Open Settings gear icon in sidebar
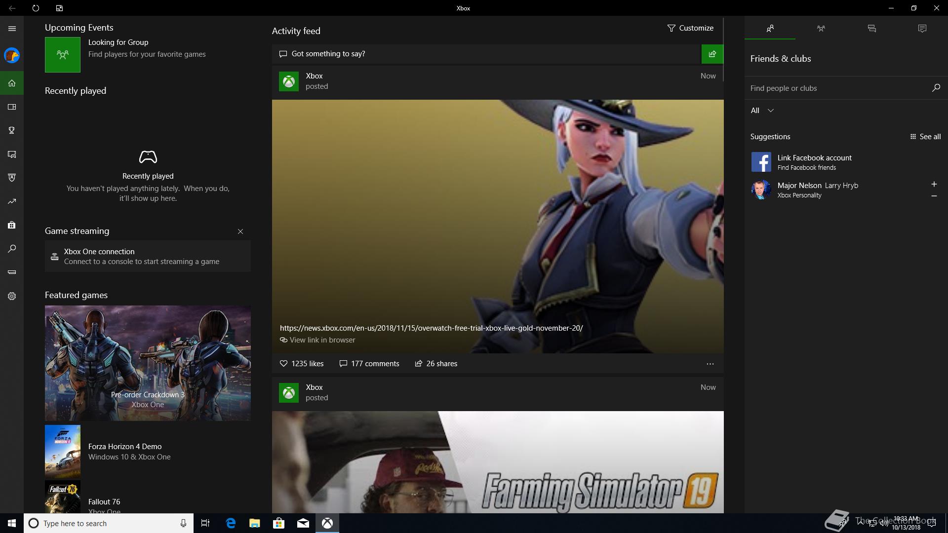Image resolution: width=948 pixels, height=533 pixels. [x=12, y=296]
